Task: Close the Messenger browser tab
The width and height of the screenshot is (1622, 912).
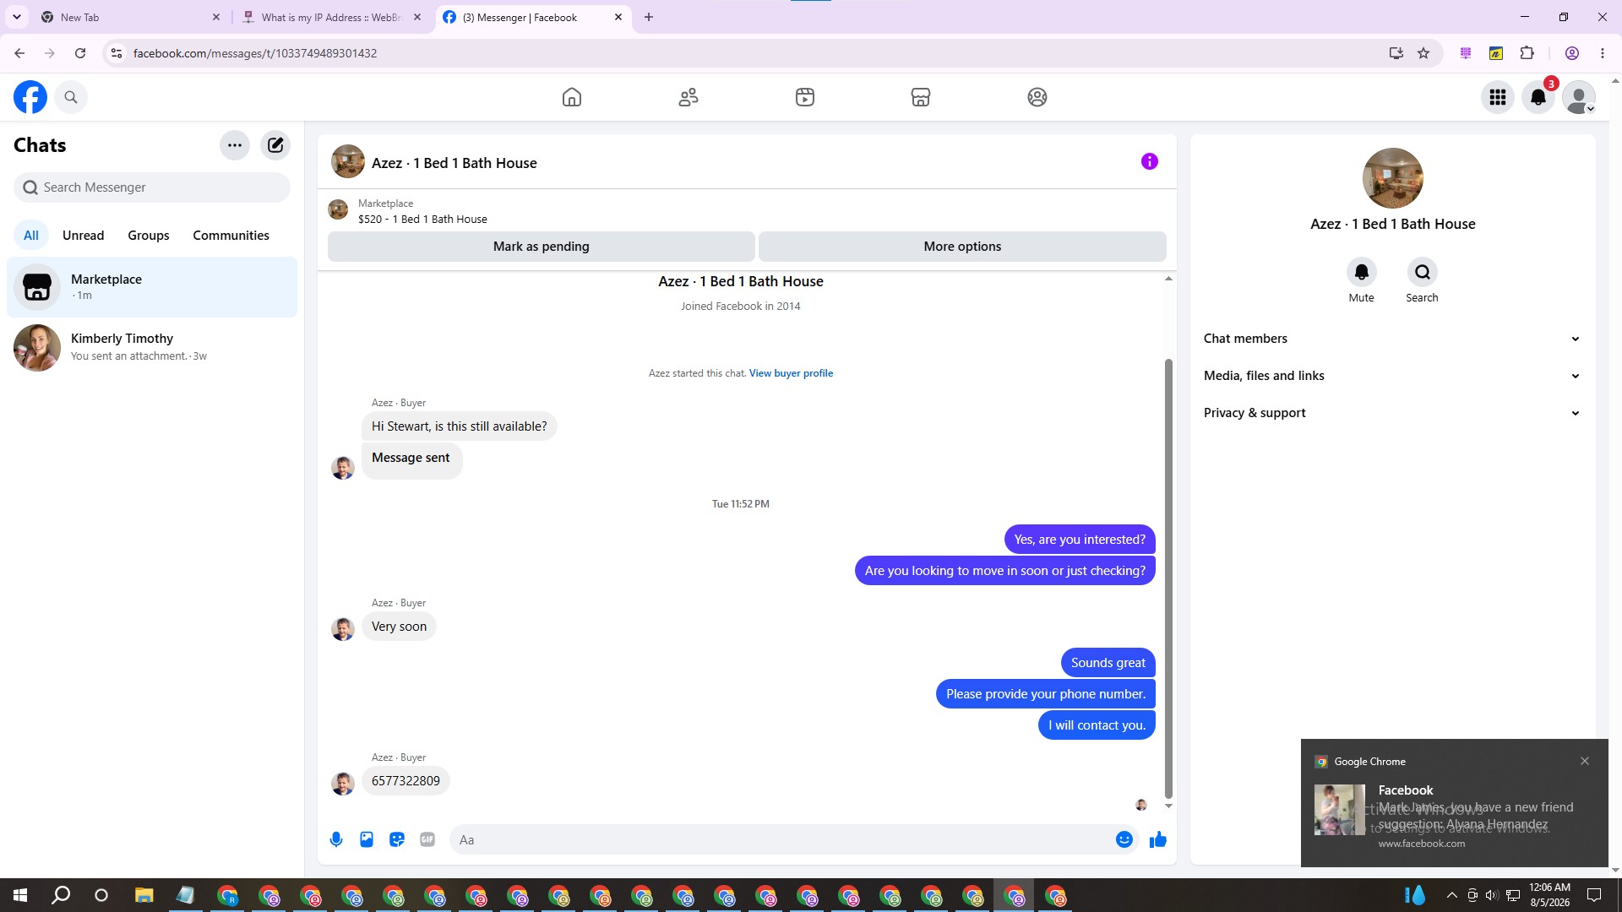Action: (618, 17)
